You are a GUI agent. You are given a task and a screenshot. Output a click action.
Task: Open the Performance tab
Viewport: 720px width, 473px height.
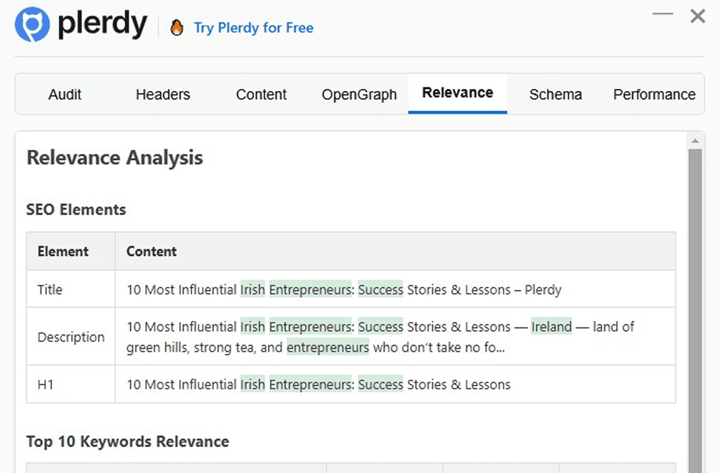654,95
